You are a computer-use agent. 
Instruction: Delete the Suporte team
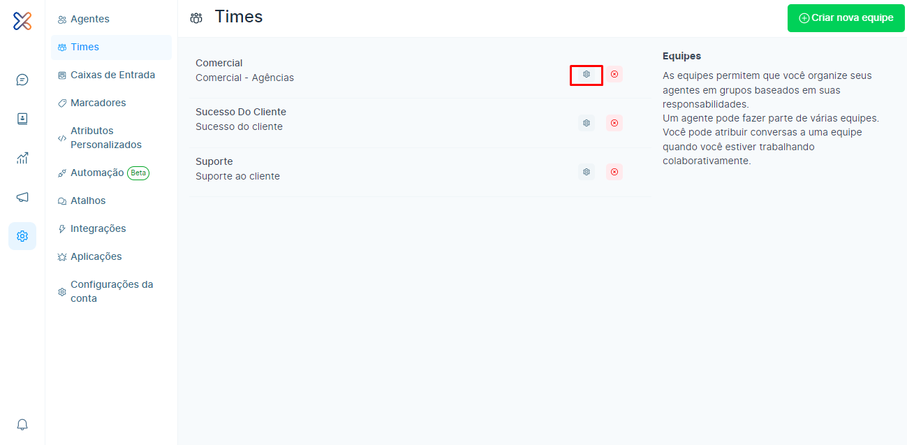pyautogui.click(x=614, y=172)
